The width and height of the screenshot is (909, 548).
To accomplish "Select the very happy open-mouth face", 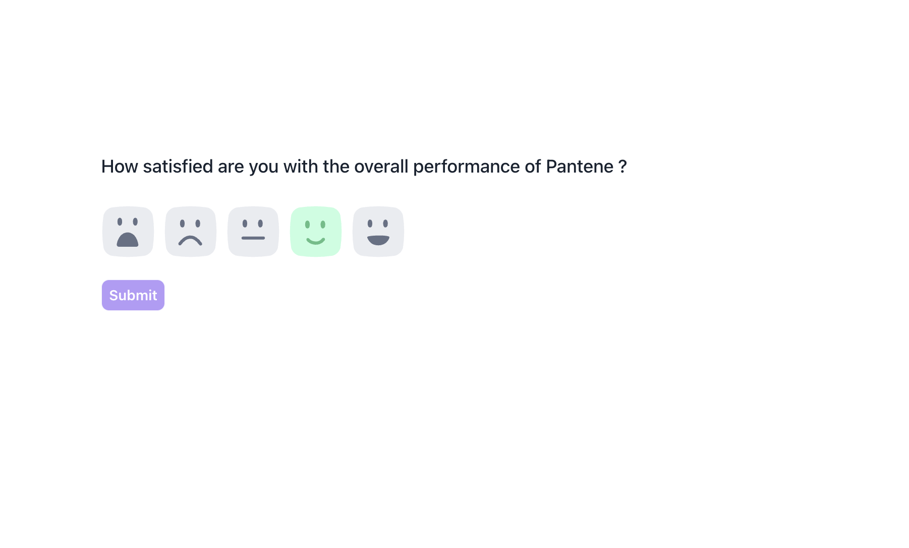I will [x=378, y=232].
